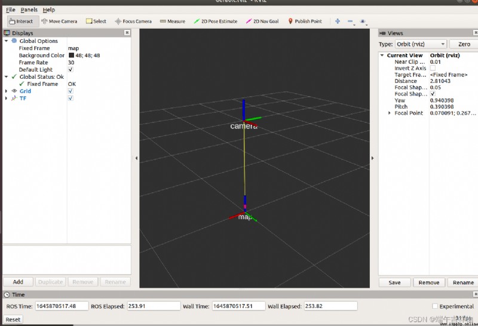This screenshot has height=326, width=478.
Task: Close the Displays panel
Action: 127,33
